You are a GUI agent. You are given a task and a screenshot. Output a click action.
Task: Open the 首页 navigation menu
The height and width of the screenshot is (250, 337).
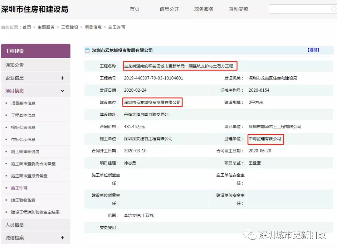point(135,9)
